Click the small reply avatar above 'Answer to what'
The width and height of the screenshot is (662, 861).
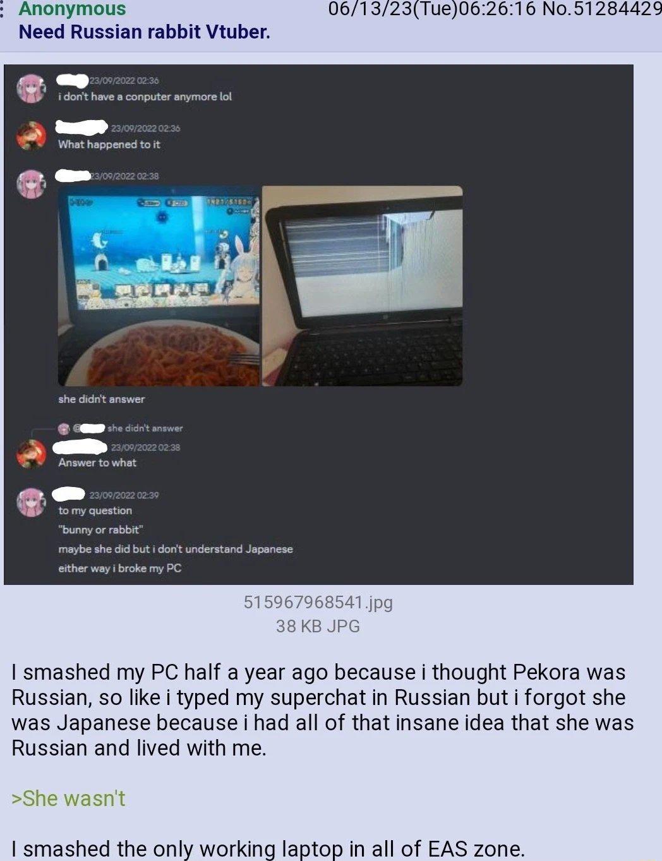pyautogui.click(x=64, y=428)
